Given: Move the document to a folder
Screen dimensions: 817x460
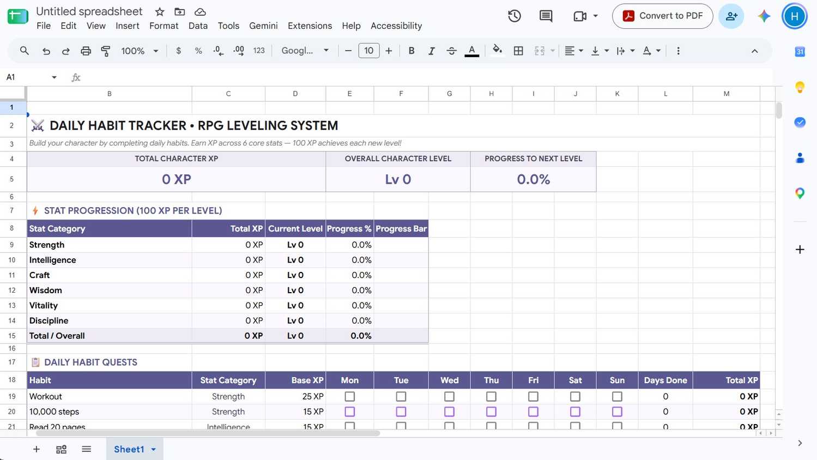Looking at the screenshot, I should [x=179, y=11].
